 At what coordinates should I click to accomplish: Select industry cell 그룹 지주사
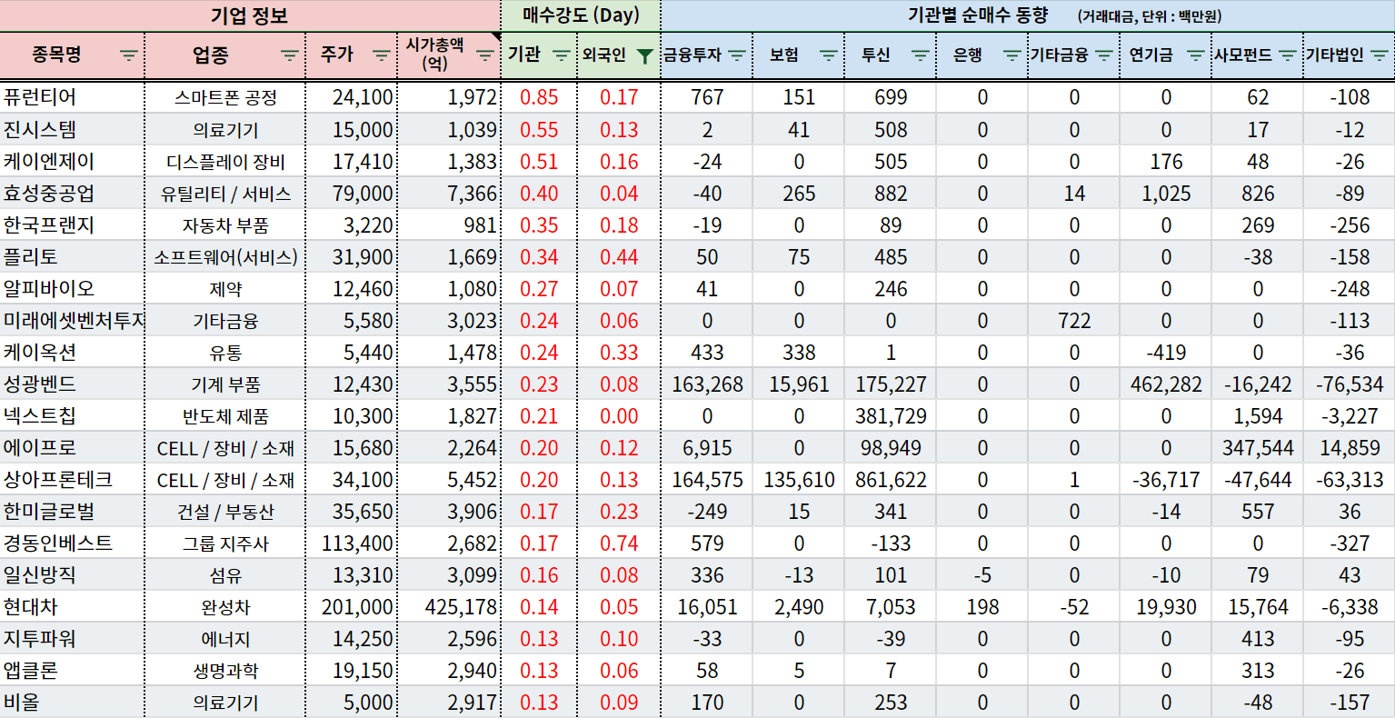[225, 543]
